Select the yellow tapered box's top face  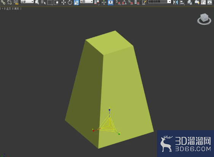(x=109, y=42)
